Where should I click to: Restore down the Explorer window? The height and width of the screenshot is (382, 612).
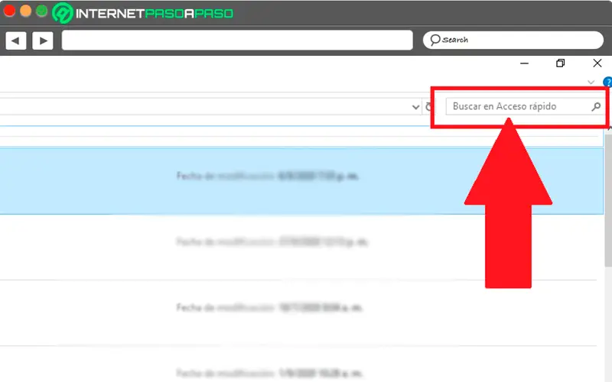tap(560, 63)
